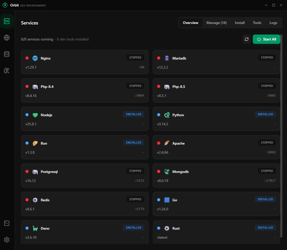Click the Bun version v1.3.8
The width and height of the screenshot is (287, 250).
click(x=30, y=152)
